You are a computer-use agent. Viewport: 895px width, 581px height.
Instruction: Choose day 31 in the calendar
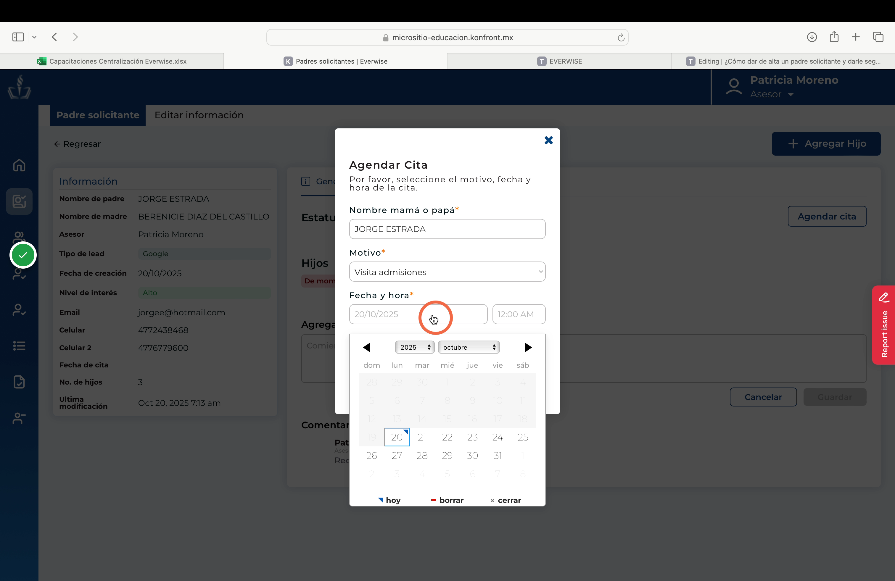(x=498, y=456)
